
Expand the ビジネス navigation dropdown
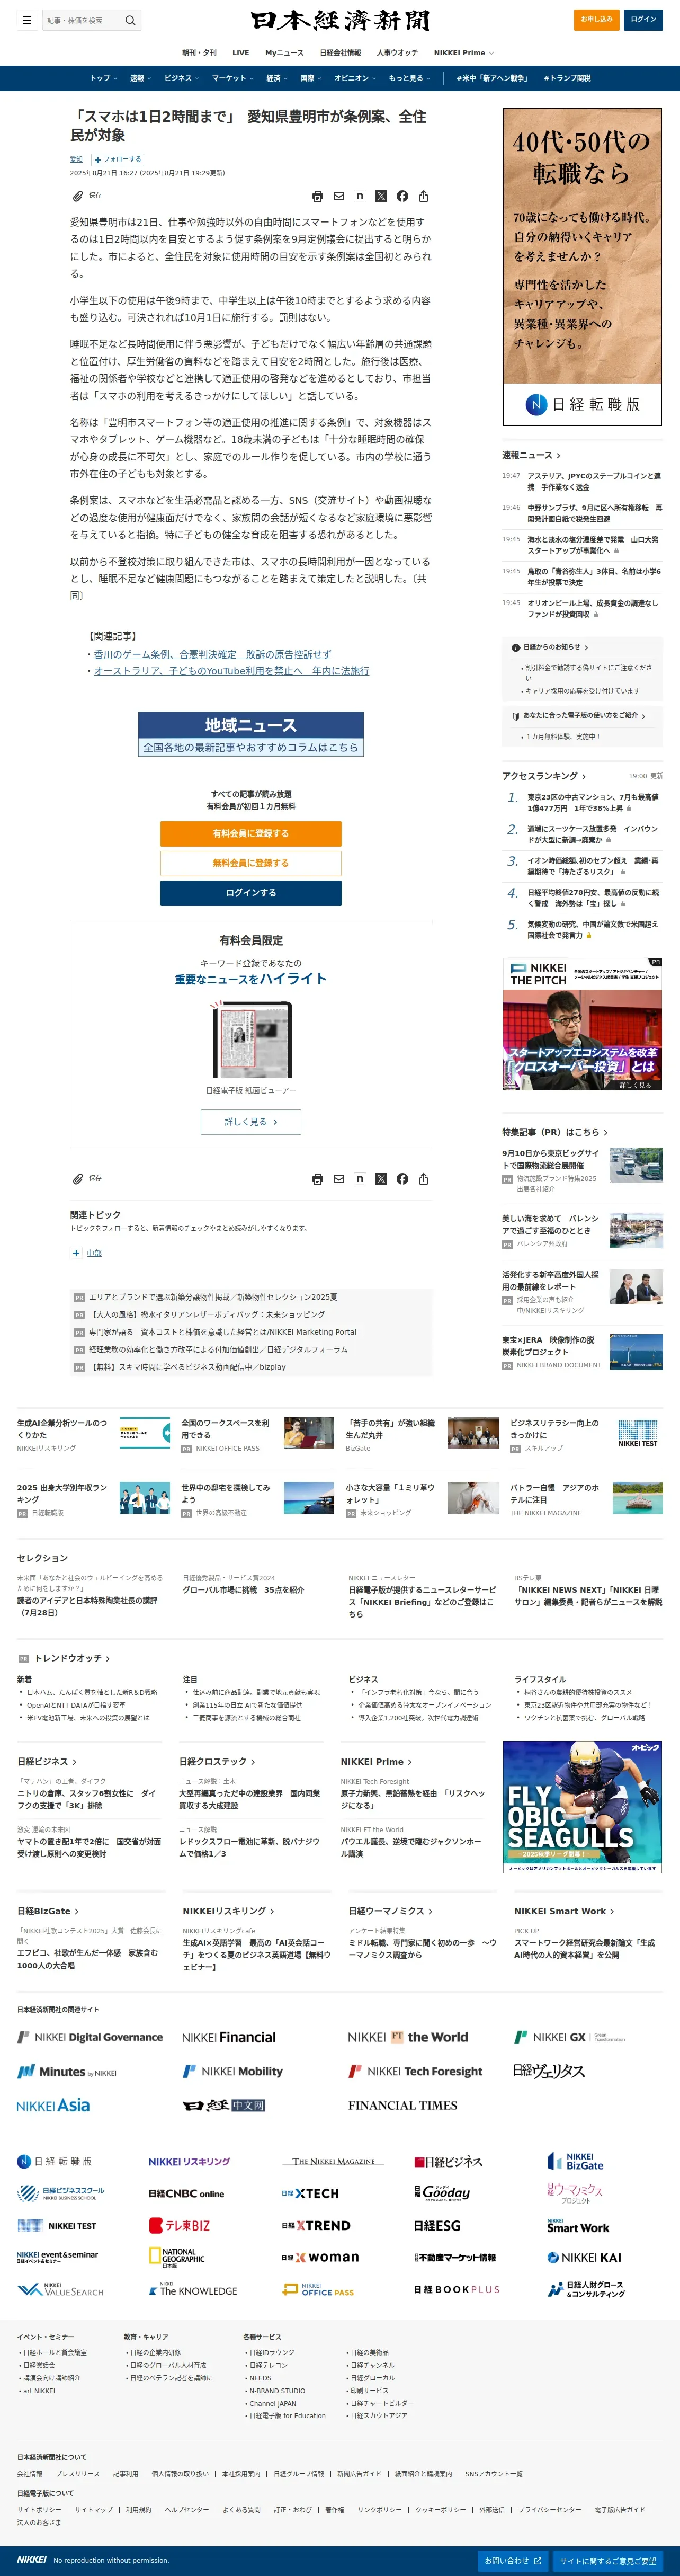point(181,78)
